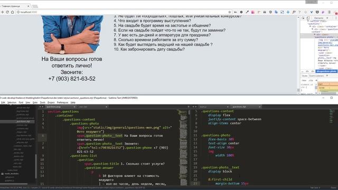Click question 10 Как забронировать дату

(149, 49)
